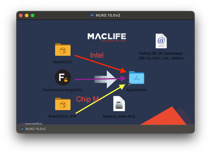Zoom the window with the green button
Image resolution: width=211 pixels, height=155 pixels.
[33, 15]
